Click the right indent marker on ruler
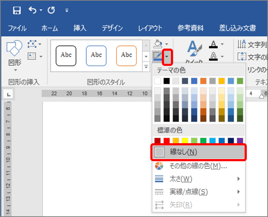Viewport: 268px width, 217px height. [x=262, y=96]
